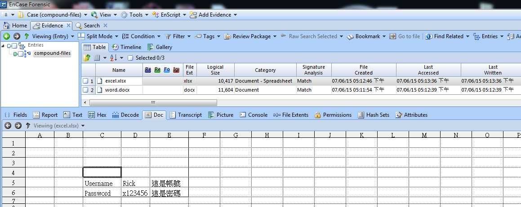This screenshot has width=521, height=207.
Task: Click the word.docx file name
Action: 117,89
